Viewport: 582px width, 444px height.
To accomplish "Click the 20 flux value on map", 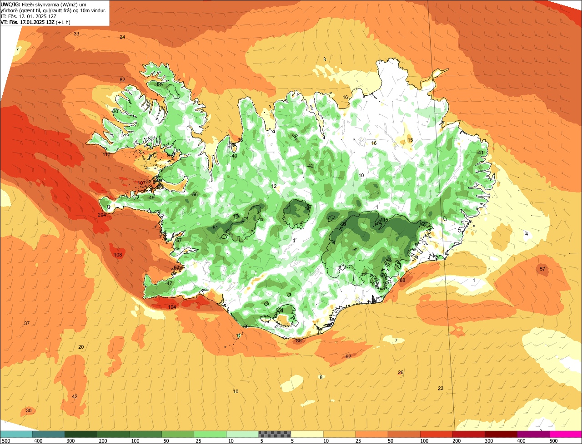I will (81, 347).
